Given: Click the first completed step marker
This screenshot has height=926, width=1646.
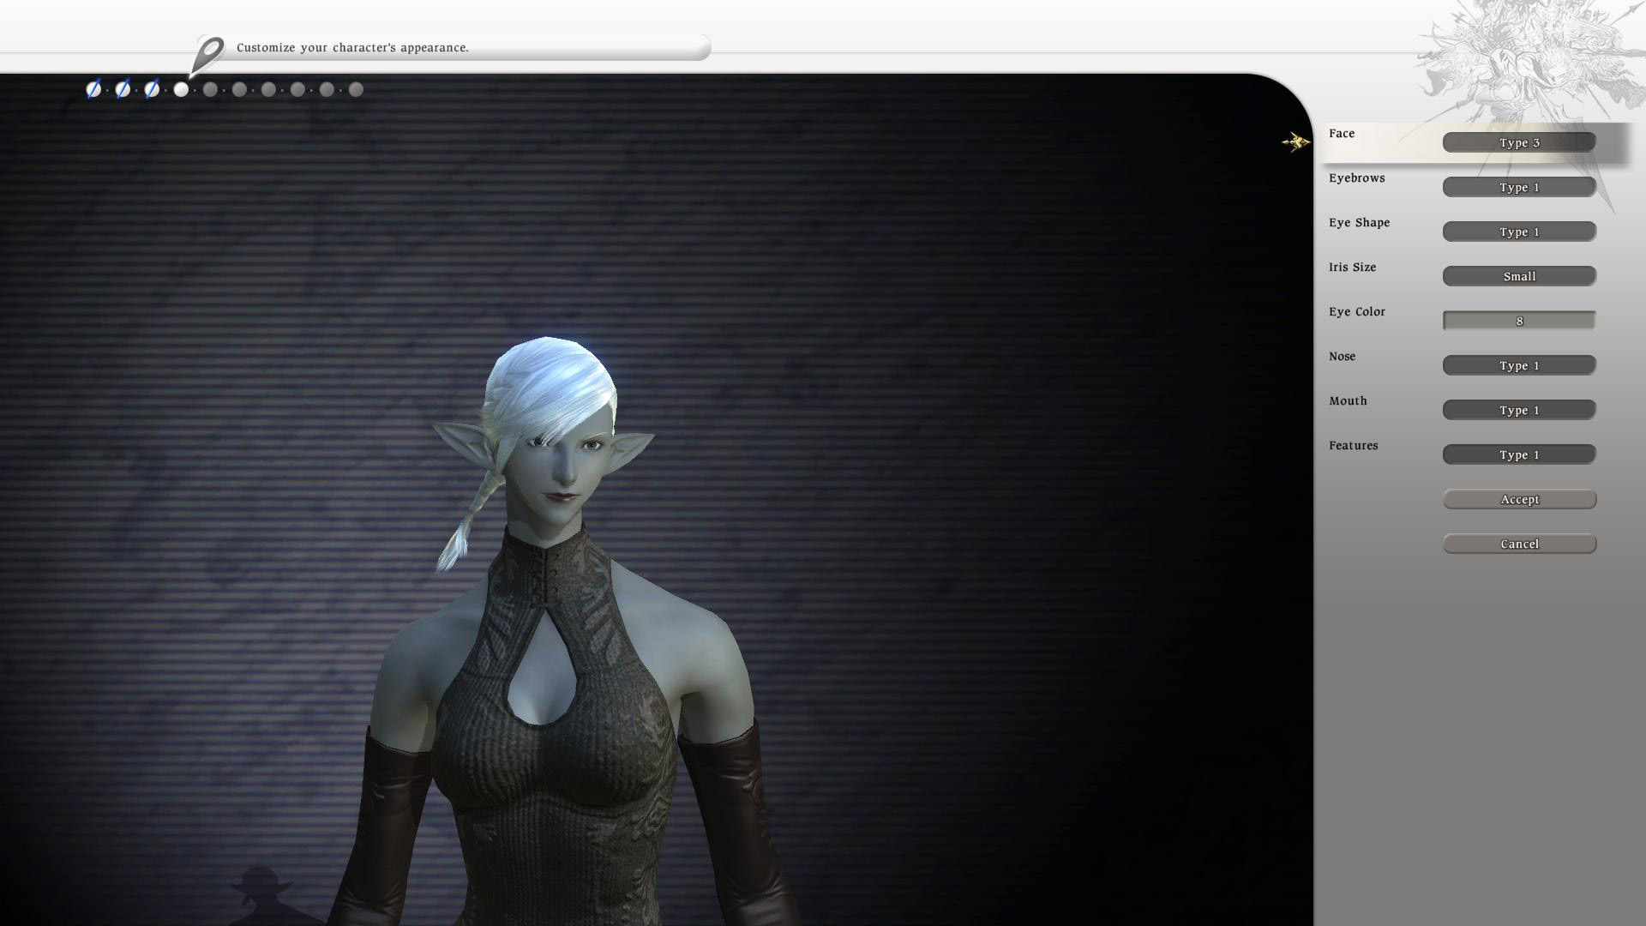Looking at the screenshot, I should pos(93,89).
